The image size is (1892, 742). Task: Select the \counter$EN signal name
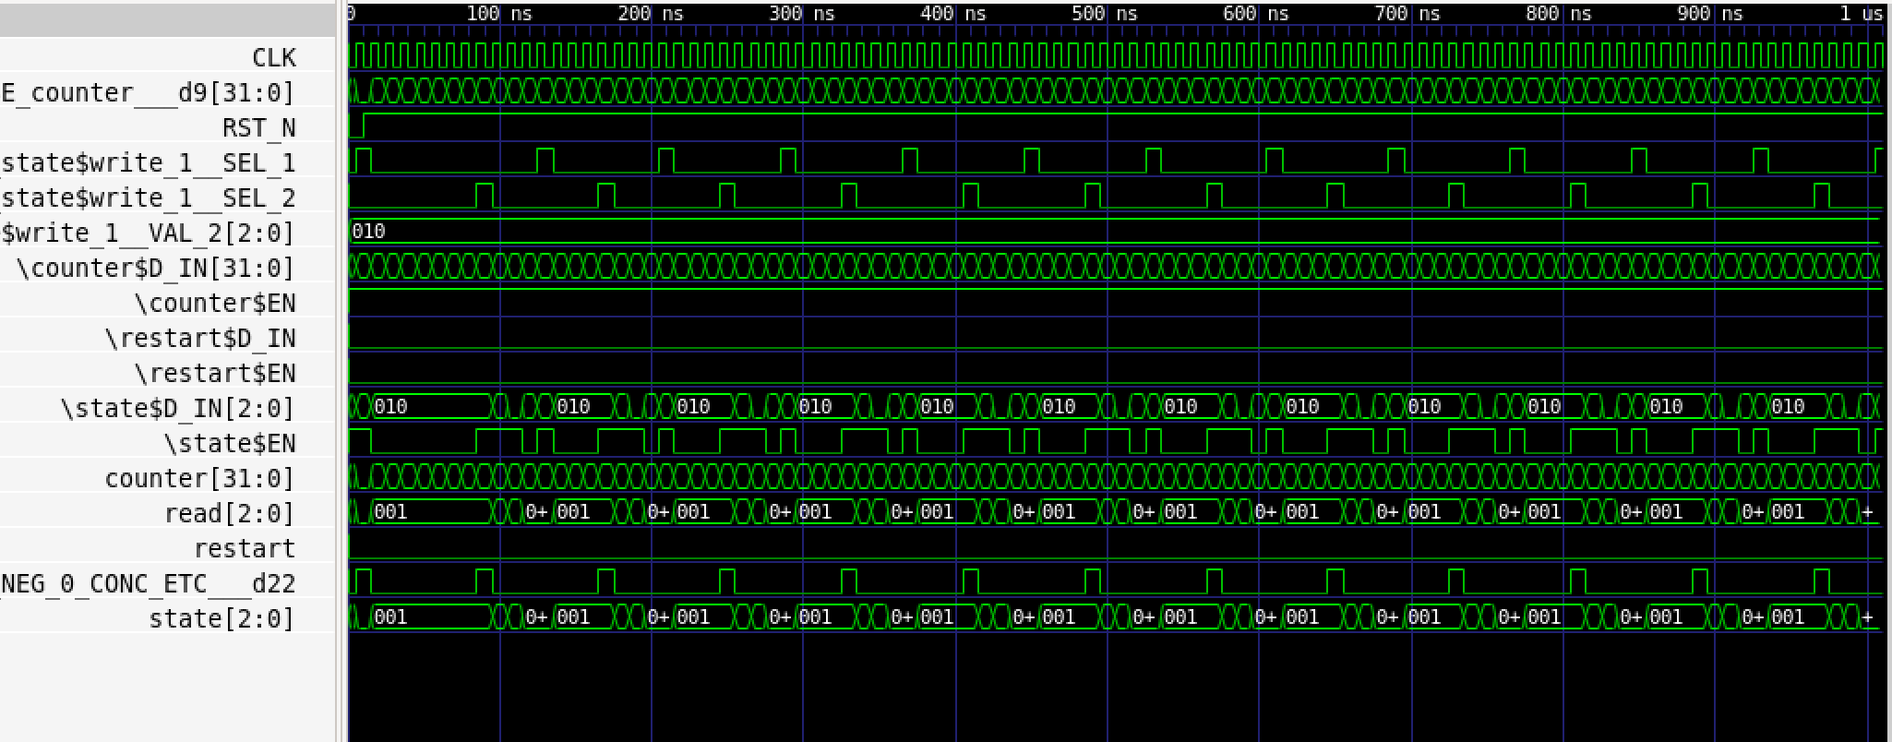click(x=214, y=304)
